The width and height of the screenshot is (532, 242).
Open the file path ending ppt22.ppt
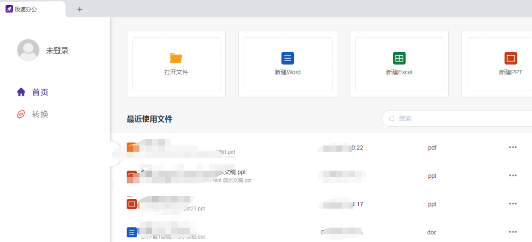coord(173,209)
